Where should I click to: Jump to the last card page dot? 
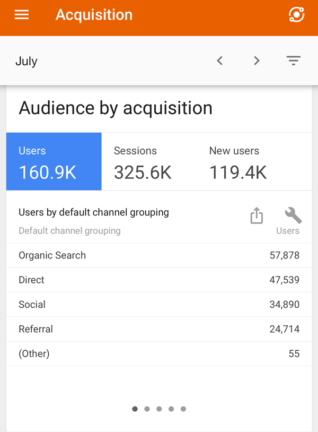pos(183,409)
